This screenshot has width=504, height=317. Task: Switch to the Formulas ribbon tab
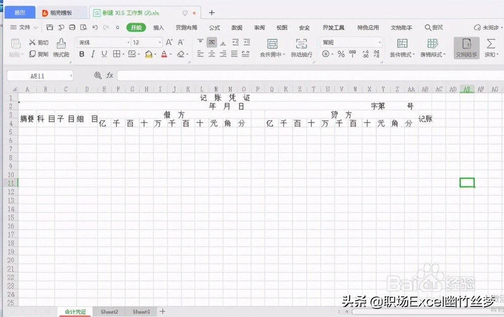(x=215, y=28)
